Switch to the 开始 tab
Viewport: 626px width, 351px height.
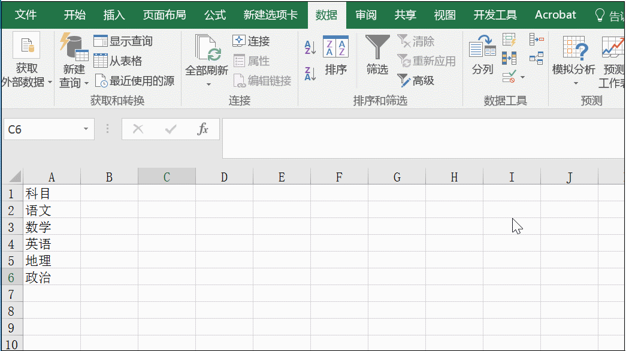pyautogui.click(x=75, y=15)
